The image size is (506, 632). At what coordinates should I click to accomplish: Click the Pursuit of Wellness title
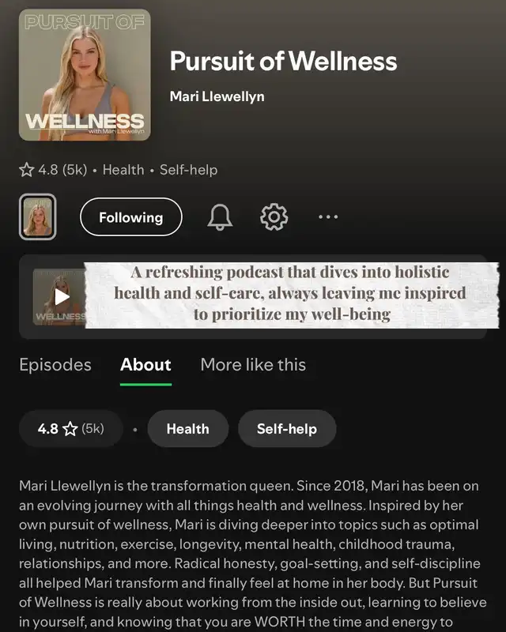283,62
